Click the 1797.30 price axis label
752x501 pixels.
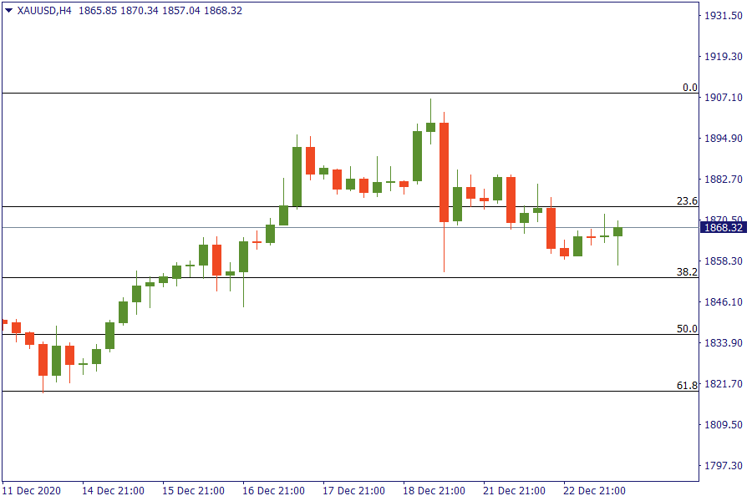click(724, 465)
